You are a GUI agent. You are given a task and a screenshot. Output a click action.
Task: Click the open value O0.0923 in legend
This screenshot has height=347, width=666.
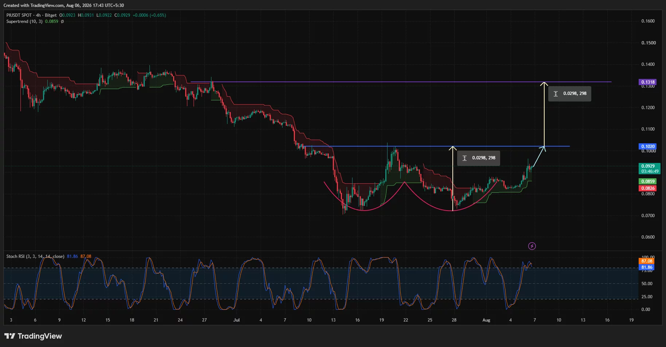67,15
